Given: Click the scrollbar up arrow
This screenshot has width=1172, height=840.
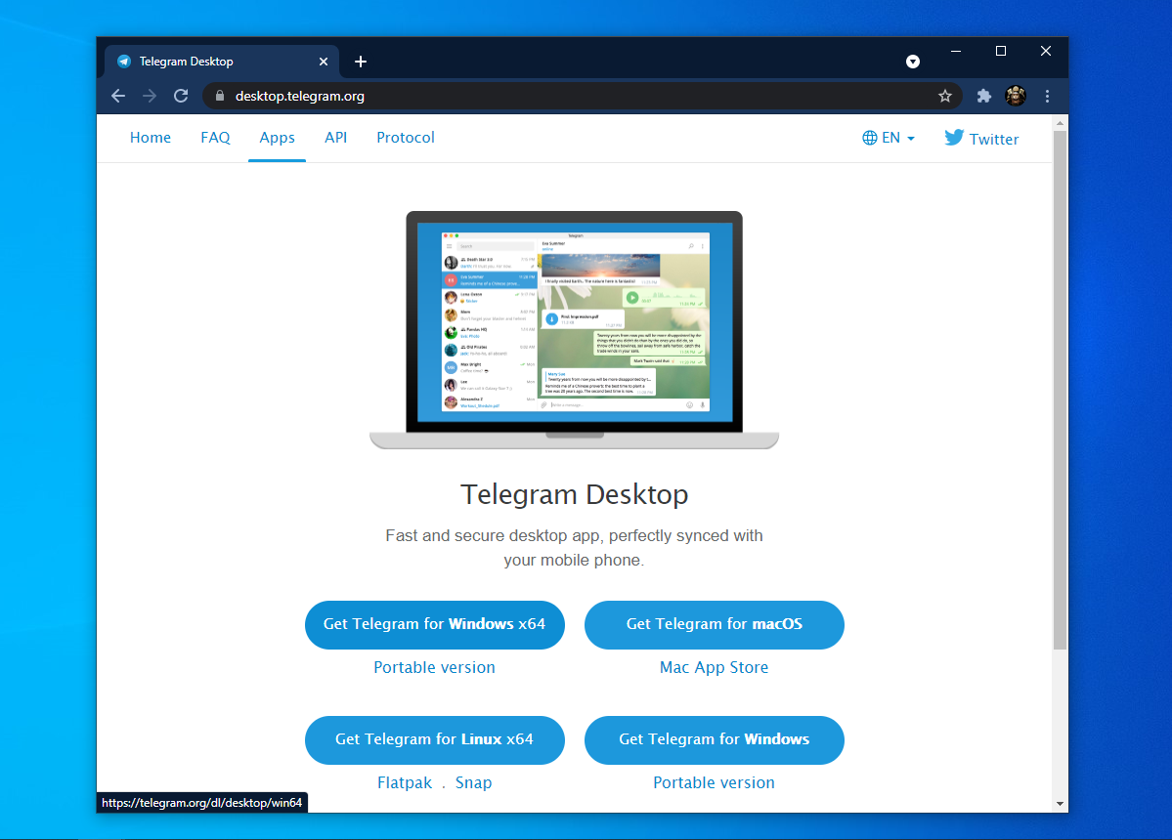Looking at the screenshot, I should [x=1060, y=122].
